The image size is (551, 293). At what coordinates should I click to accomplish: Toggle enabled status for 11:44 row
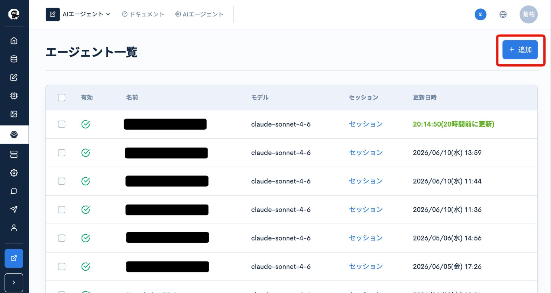click(x=86, y=181)
